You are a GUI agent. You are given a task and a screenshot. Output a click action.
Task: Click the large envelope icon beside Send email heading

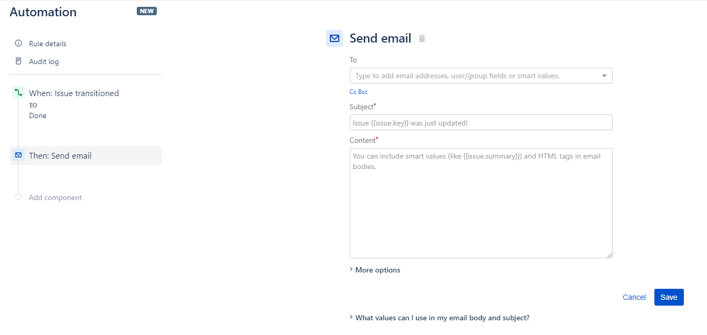(x=335, y=38)
